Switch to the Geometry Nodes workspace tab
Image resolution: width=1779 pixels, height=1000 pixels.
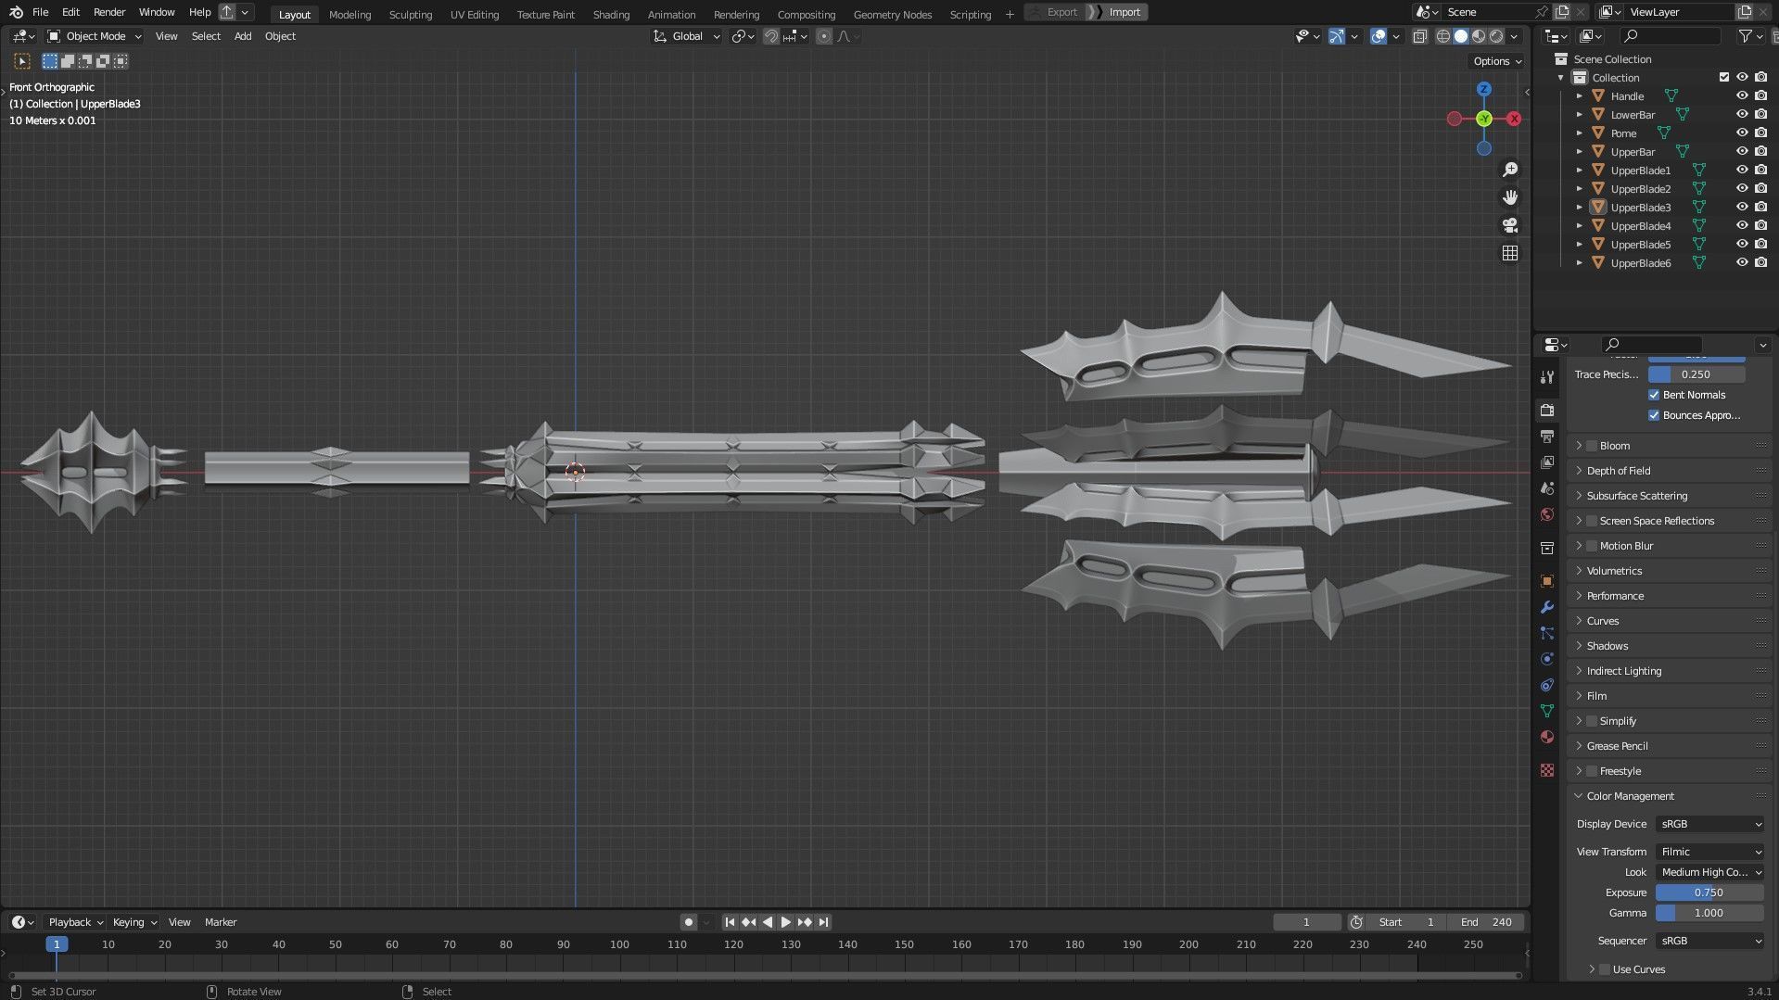coord(893,14)
